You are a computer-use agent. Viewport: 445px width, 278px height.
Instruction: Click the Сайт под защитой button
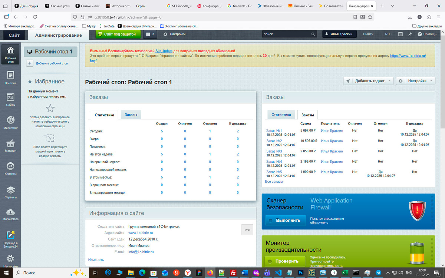click(118, 34)
